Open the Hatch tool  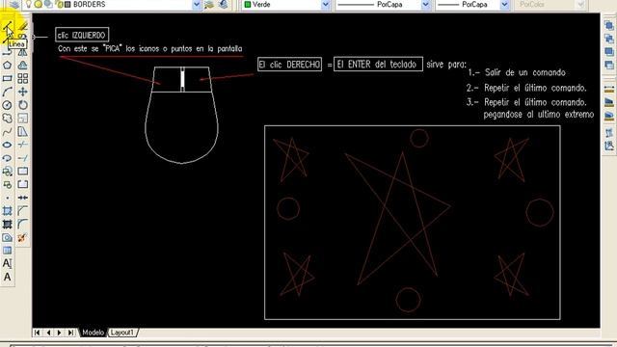tap(8, 211)
